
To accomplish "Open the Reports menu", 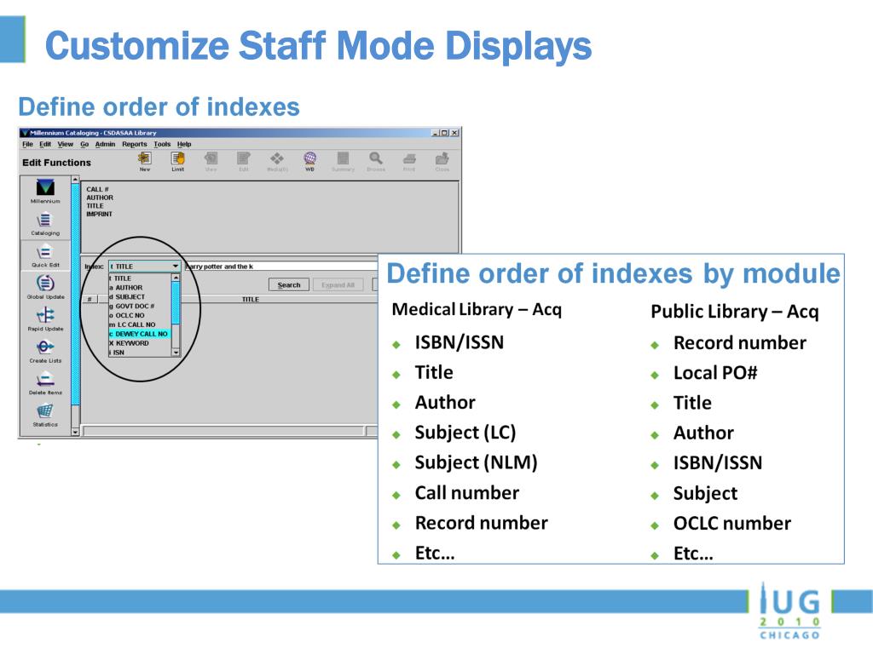I will click(135, 144).
